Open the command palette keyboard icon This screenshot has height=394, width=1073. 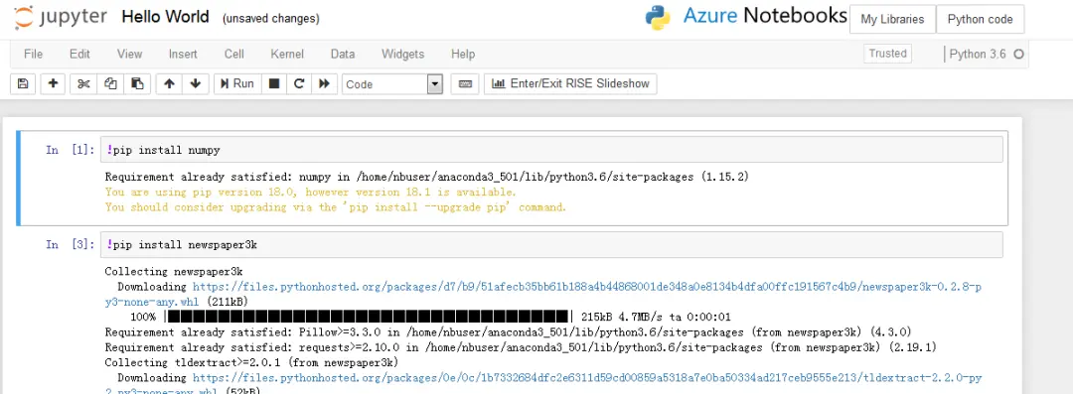pos(465,84)
